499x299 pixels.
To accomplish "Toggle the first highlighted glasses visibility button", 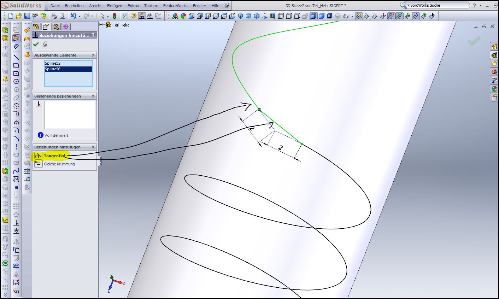I will 359,16.
